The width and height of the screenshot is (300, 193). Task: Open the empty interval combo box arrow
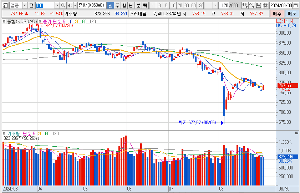pos(215,5)
